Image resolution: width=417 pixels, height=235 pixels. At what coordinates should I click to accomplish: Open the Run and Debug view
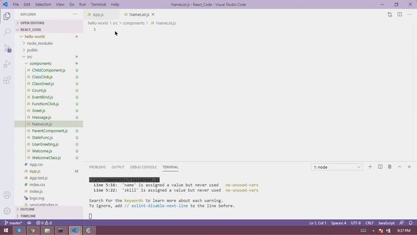(7, 64)
